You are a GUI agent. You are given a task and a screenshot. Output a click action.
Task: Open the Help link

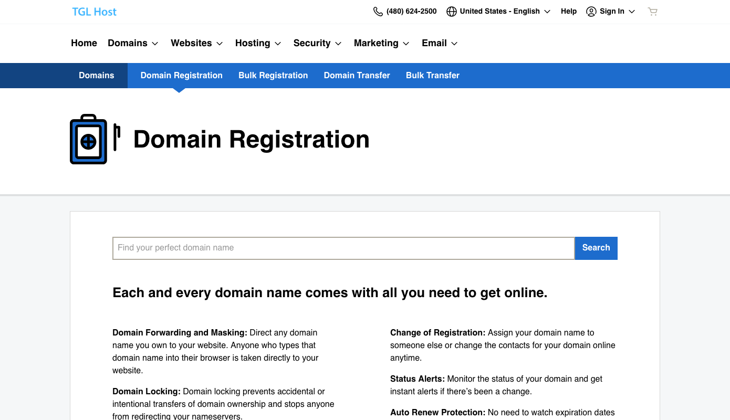coord(569,12)
